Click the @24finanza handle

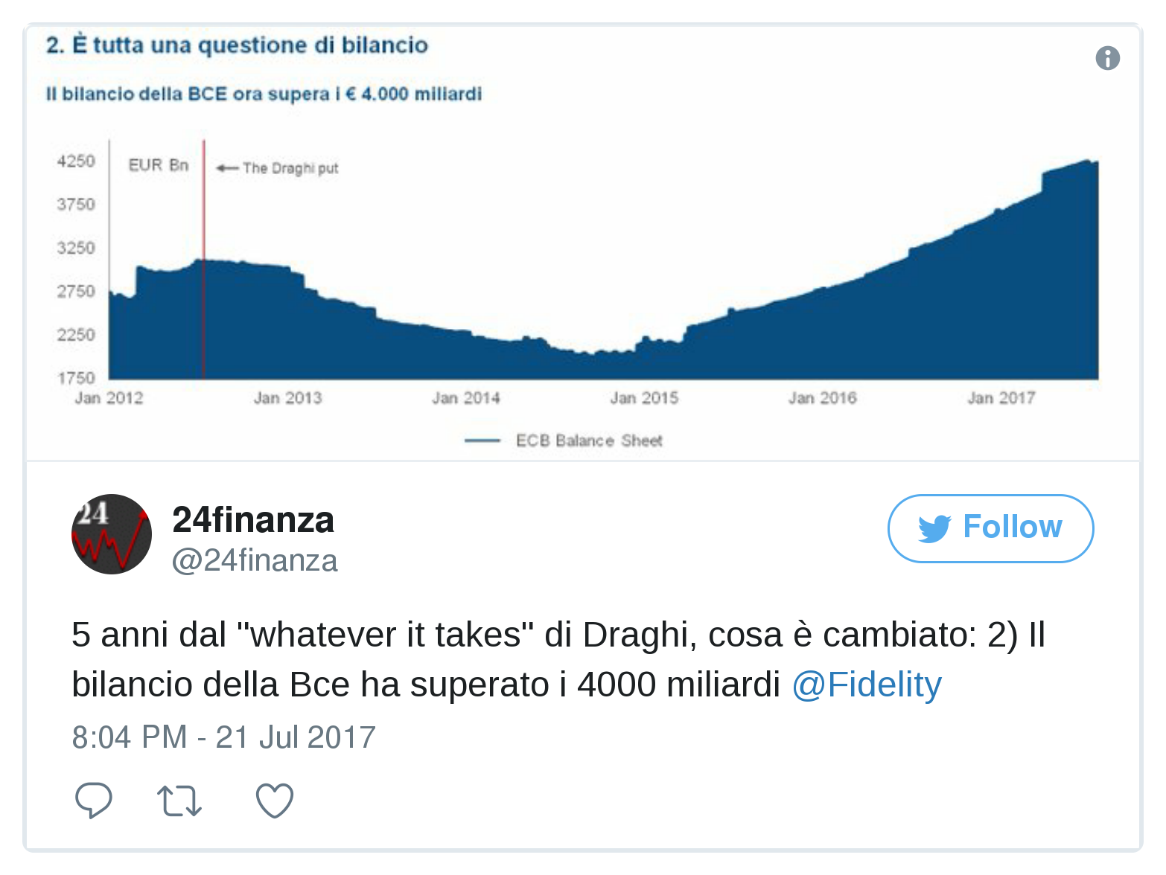[255, 561]
